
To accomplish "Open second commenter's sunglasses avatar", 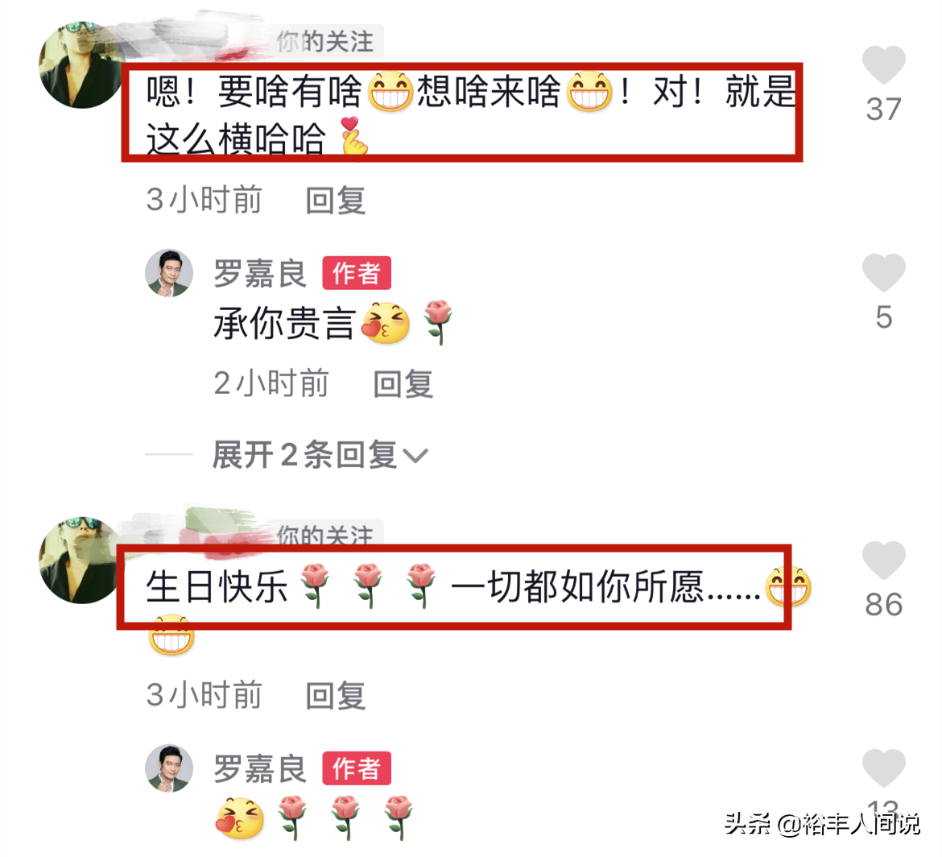I will (80, 560).
